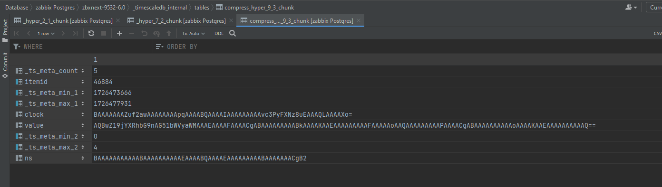The image size is (662, 187).
Task: Open the ORDER BY sort icon
Action: click(x=159, y=47)
